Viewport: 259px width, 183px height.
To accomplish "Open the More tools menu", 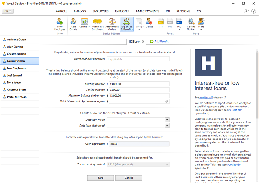I will coord(201,24).
